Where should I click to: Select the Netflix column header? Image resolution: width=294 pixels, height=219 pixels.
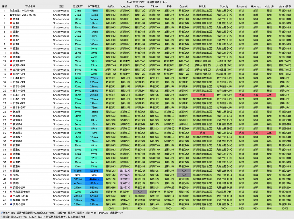[111, 6]
